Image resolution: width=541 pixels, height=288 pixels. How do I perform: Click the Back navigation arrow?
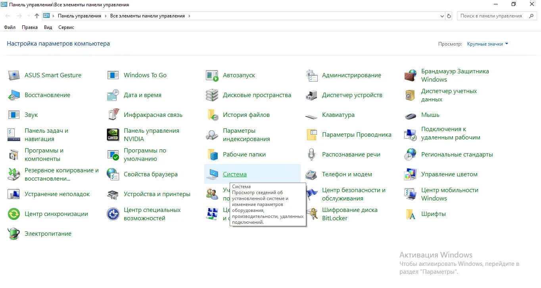coord(8,16)
